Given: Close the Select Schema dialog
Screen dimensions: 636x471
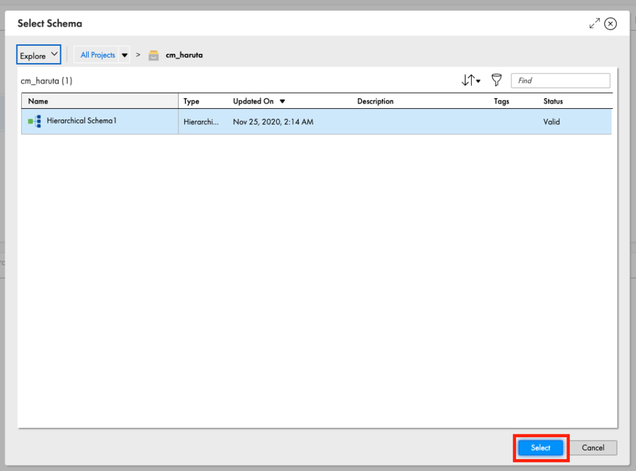Looking at the screenshot, I should (x=610, y=24).
